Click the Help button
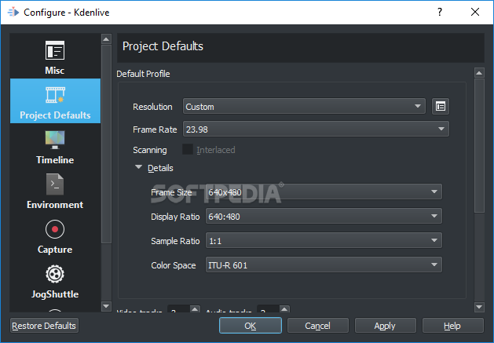The image size is (494, 343). [x=452, y=326]
